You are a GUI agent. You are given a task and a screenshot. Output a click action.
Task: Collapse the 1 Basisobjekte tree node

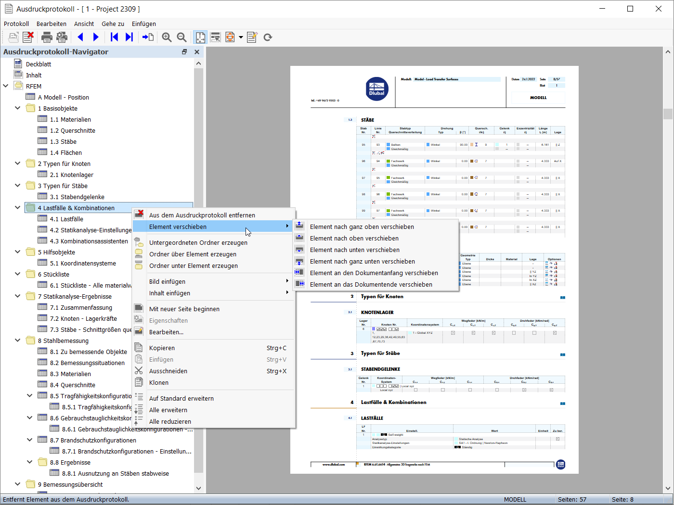tap(18, 108)
